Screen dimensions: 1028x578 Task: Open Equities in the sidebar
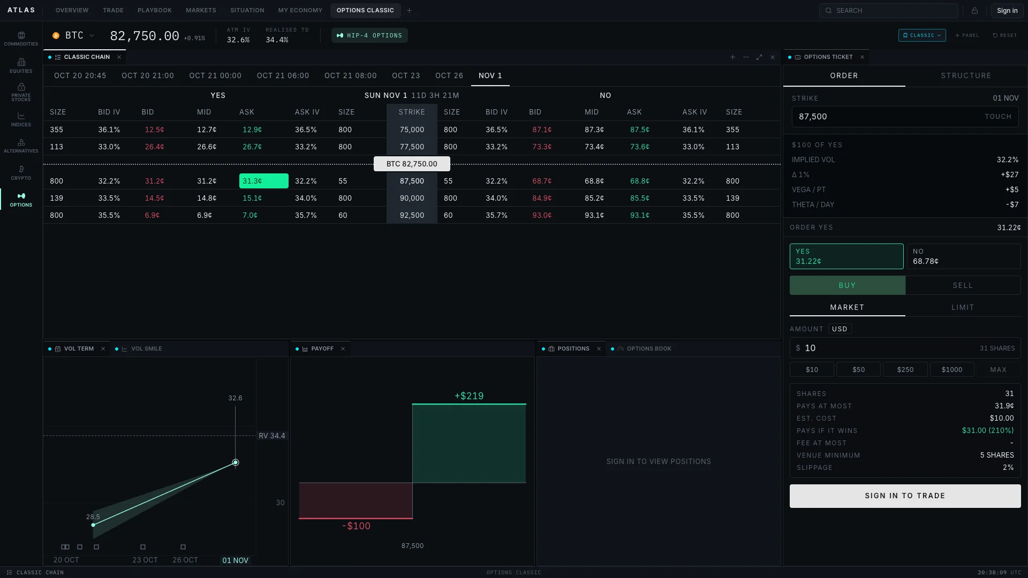click(21, 66)
